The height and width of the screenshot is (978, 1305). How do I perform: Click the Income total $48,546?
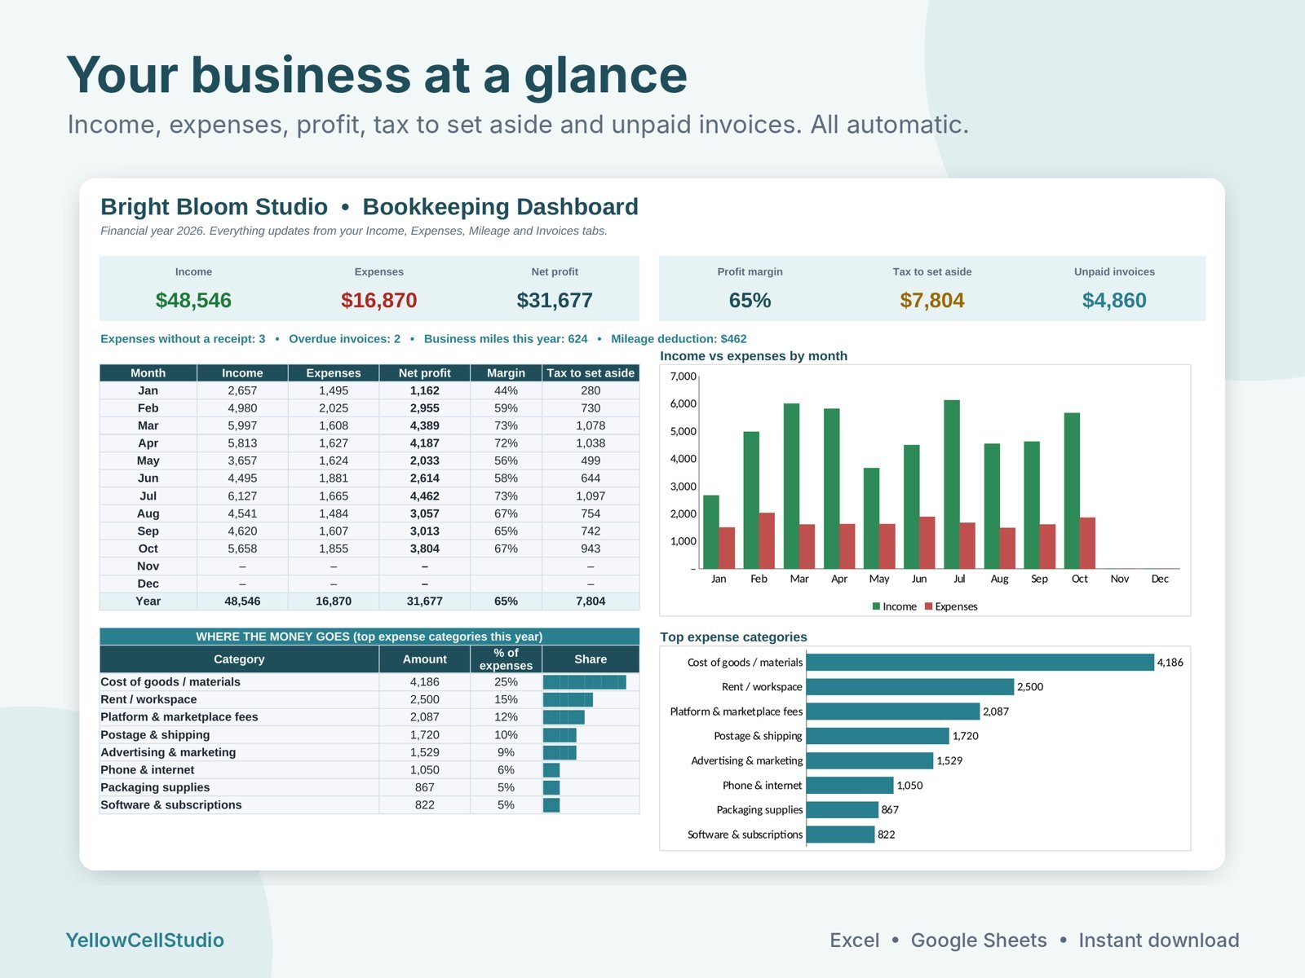tap(193, 300)
